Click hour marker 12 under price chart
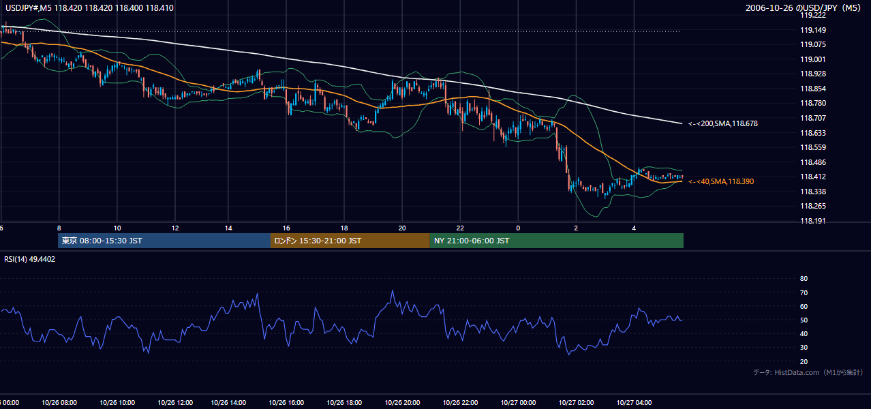 tap(174, 228)
